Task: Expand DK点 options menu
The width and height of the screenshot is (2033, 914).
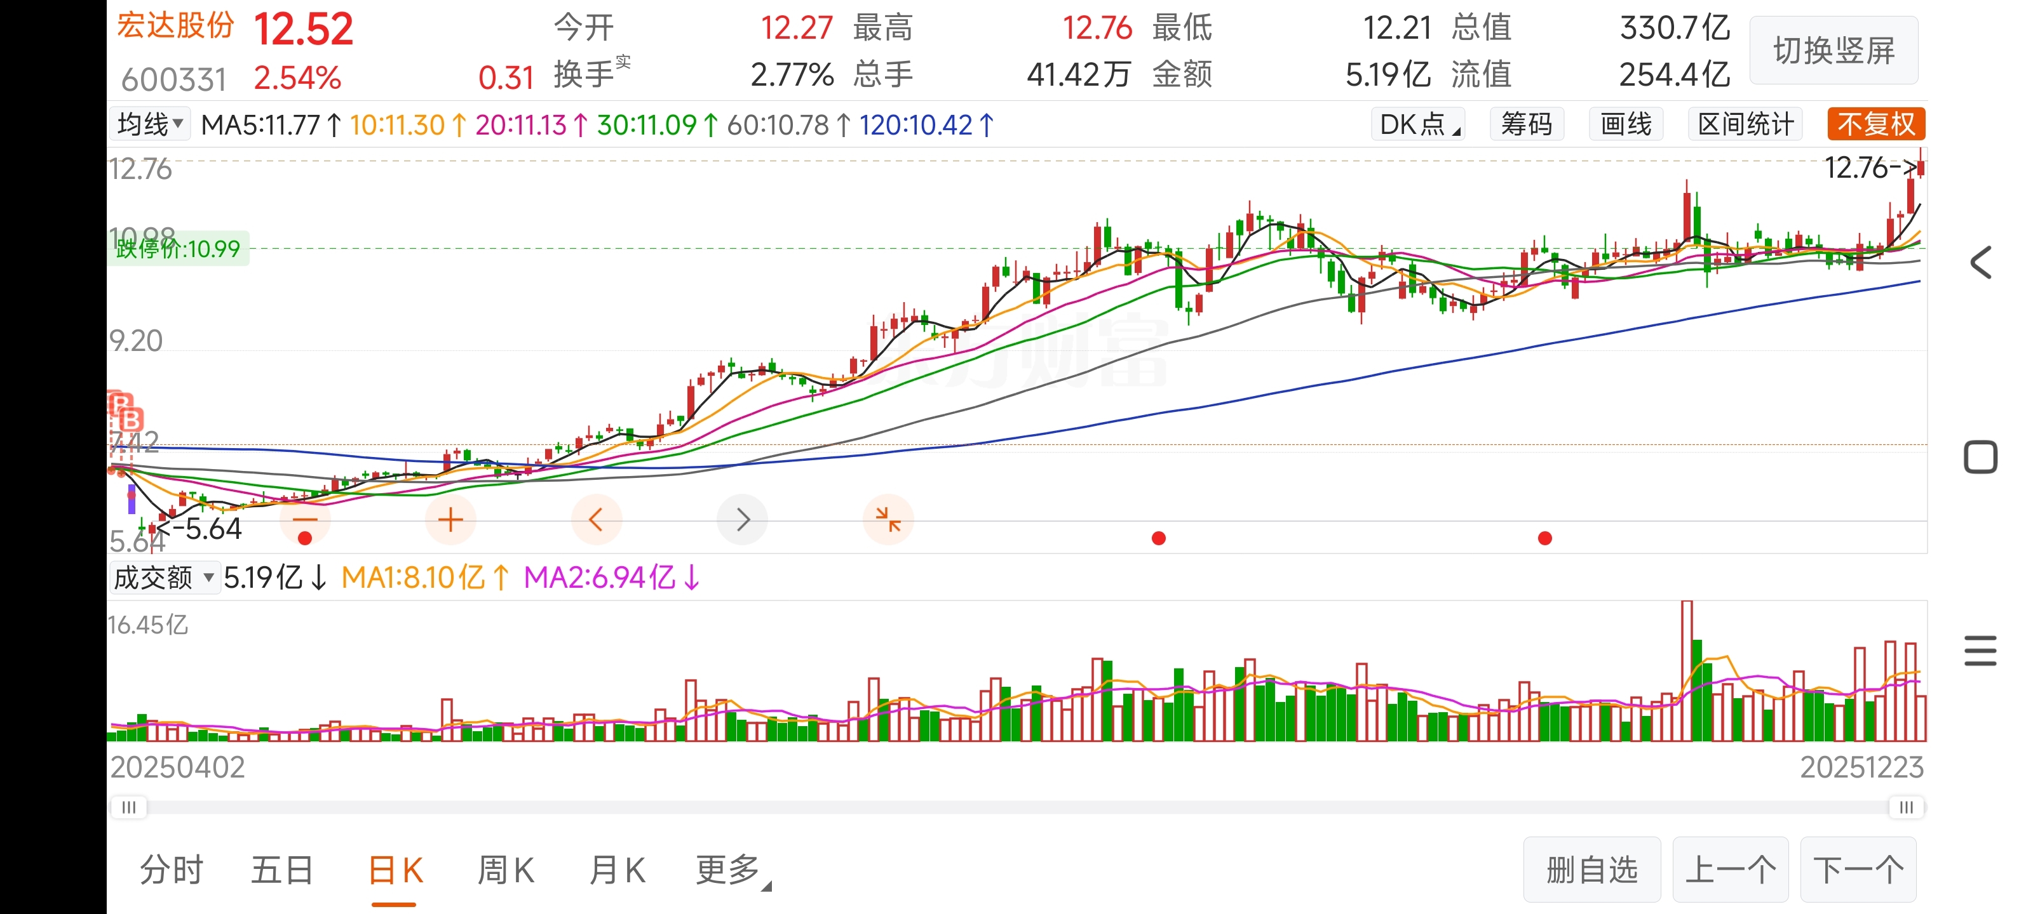Action: pyautogui.click(x=1417, y=124)
